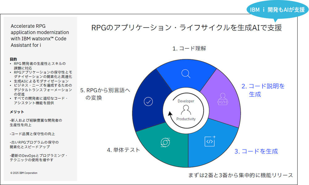Click the checkmark circle icon
This screenshot has width=309, height=185.
(148, 102)
